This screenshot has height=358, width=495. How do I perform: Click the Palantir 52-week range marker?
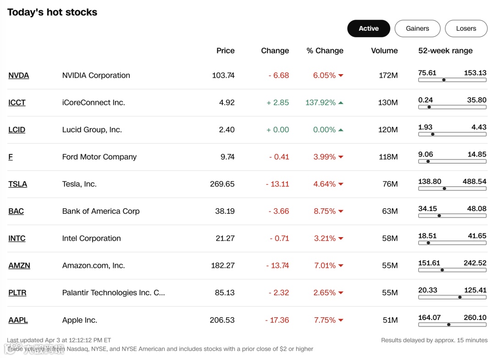[460, 297]
